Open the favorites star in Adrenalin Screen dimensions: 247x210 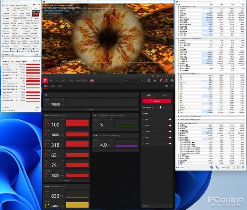pyautogui.click(x=155, y=80)
